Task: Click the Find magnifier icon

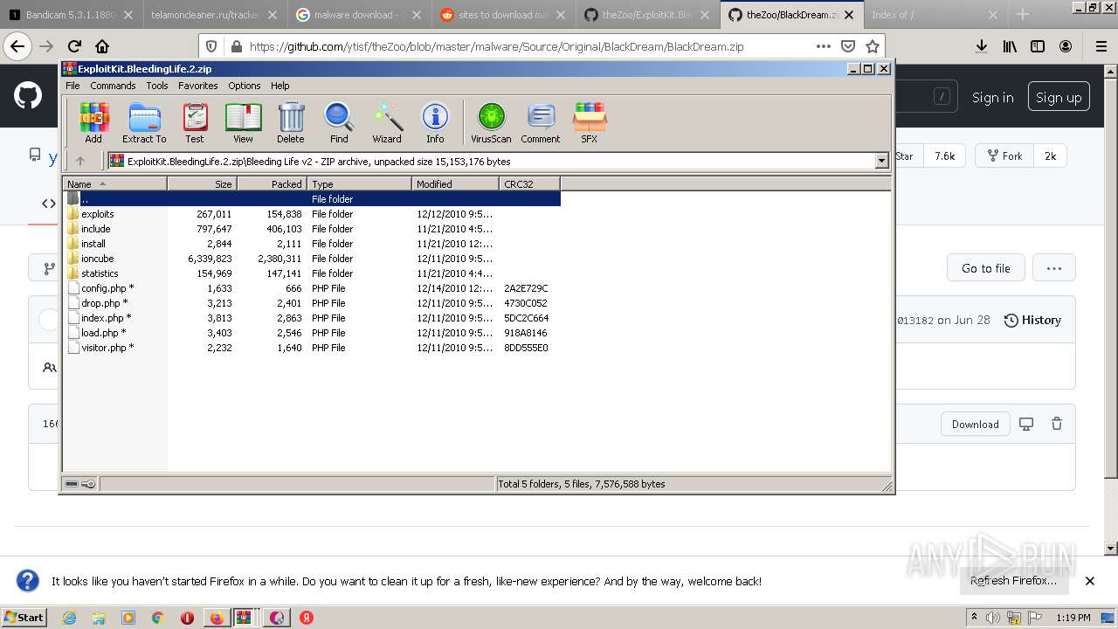Action: (x=339, y=122)
